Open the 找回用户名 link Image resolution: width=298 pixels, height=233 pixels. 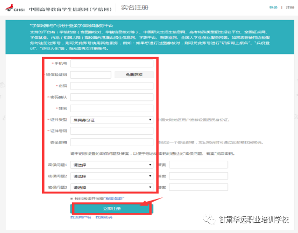(81, 217)
